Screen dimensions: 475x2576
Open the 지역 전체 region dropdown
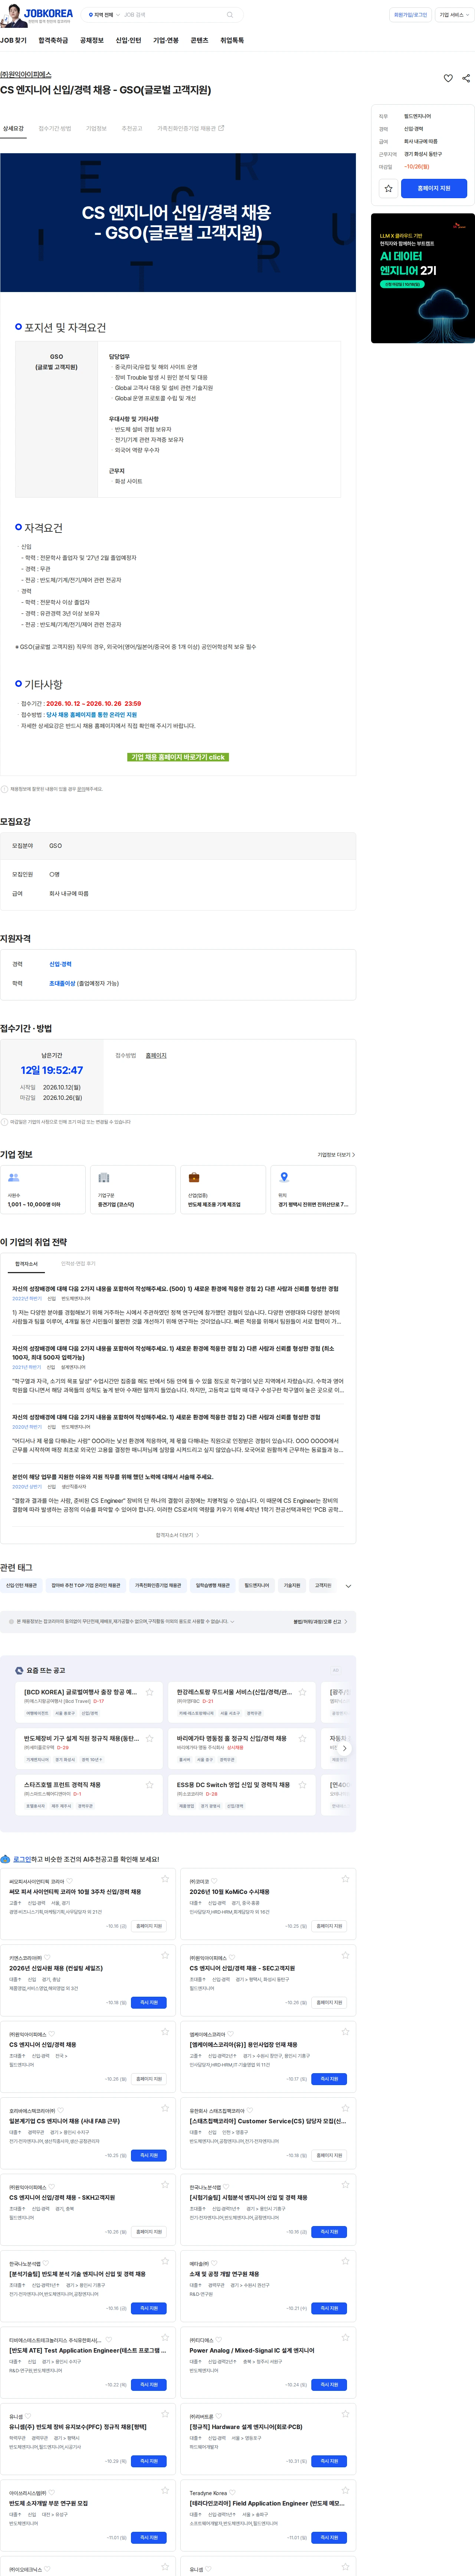103,15
